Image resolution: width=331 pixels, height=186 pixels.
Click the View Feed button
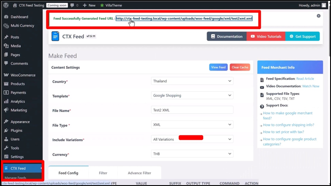tap(218, 67)
